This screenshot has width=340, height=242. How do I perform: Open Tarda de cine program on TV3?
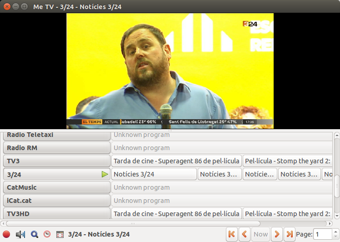[176, 161]
